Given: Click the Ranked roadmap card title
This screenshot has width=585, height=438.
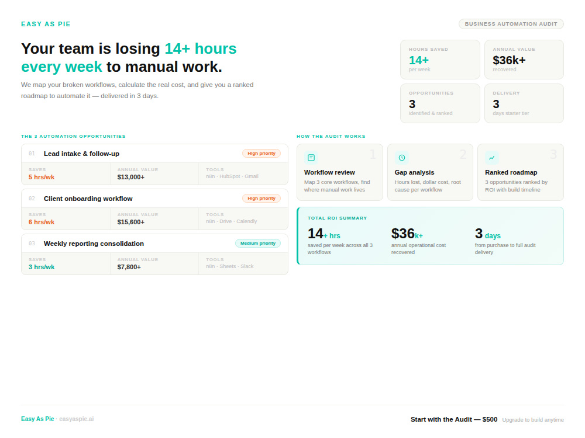Looking at the screenshot, I should click(511, 172).
